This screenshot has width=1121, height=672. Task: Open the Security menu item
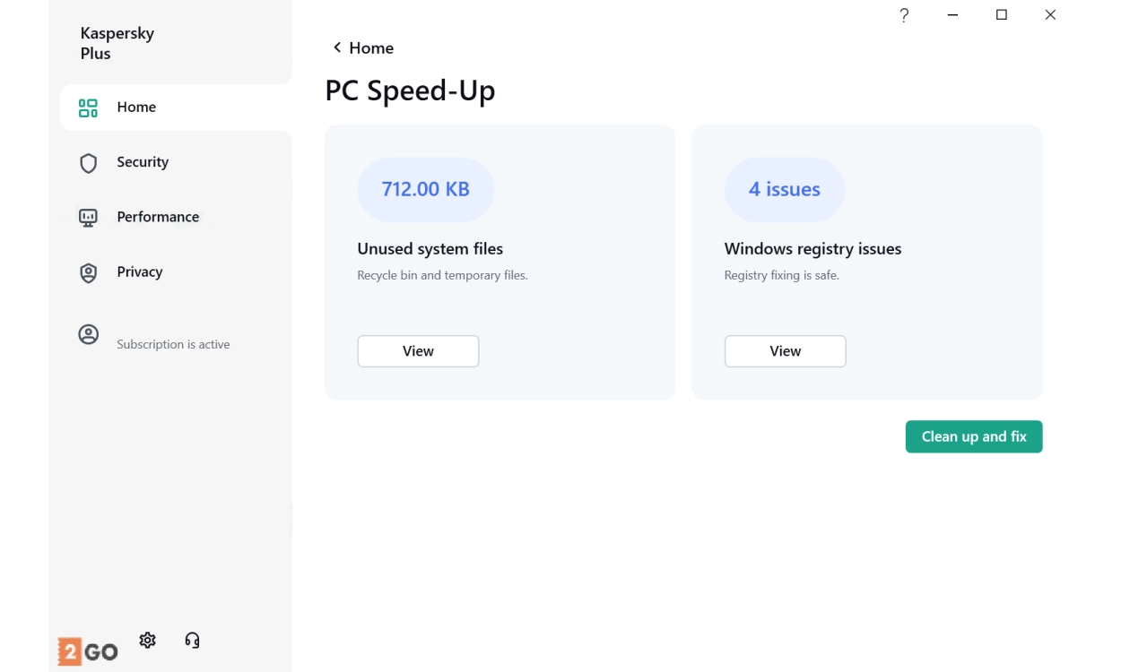point(143,162)
